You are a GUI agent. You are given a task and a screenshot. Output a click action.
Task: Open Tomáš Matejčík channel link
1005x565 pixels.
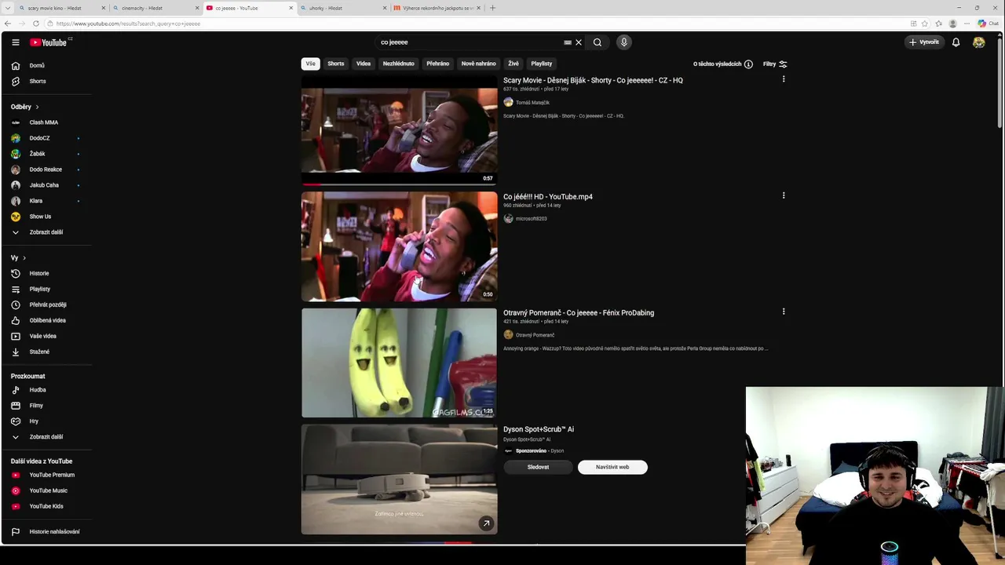click(x=532, y=103)
